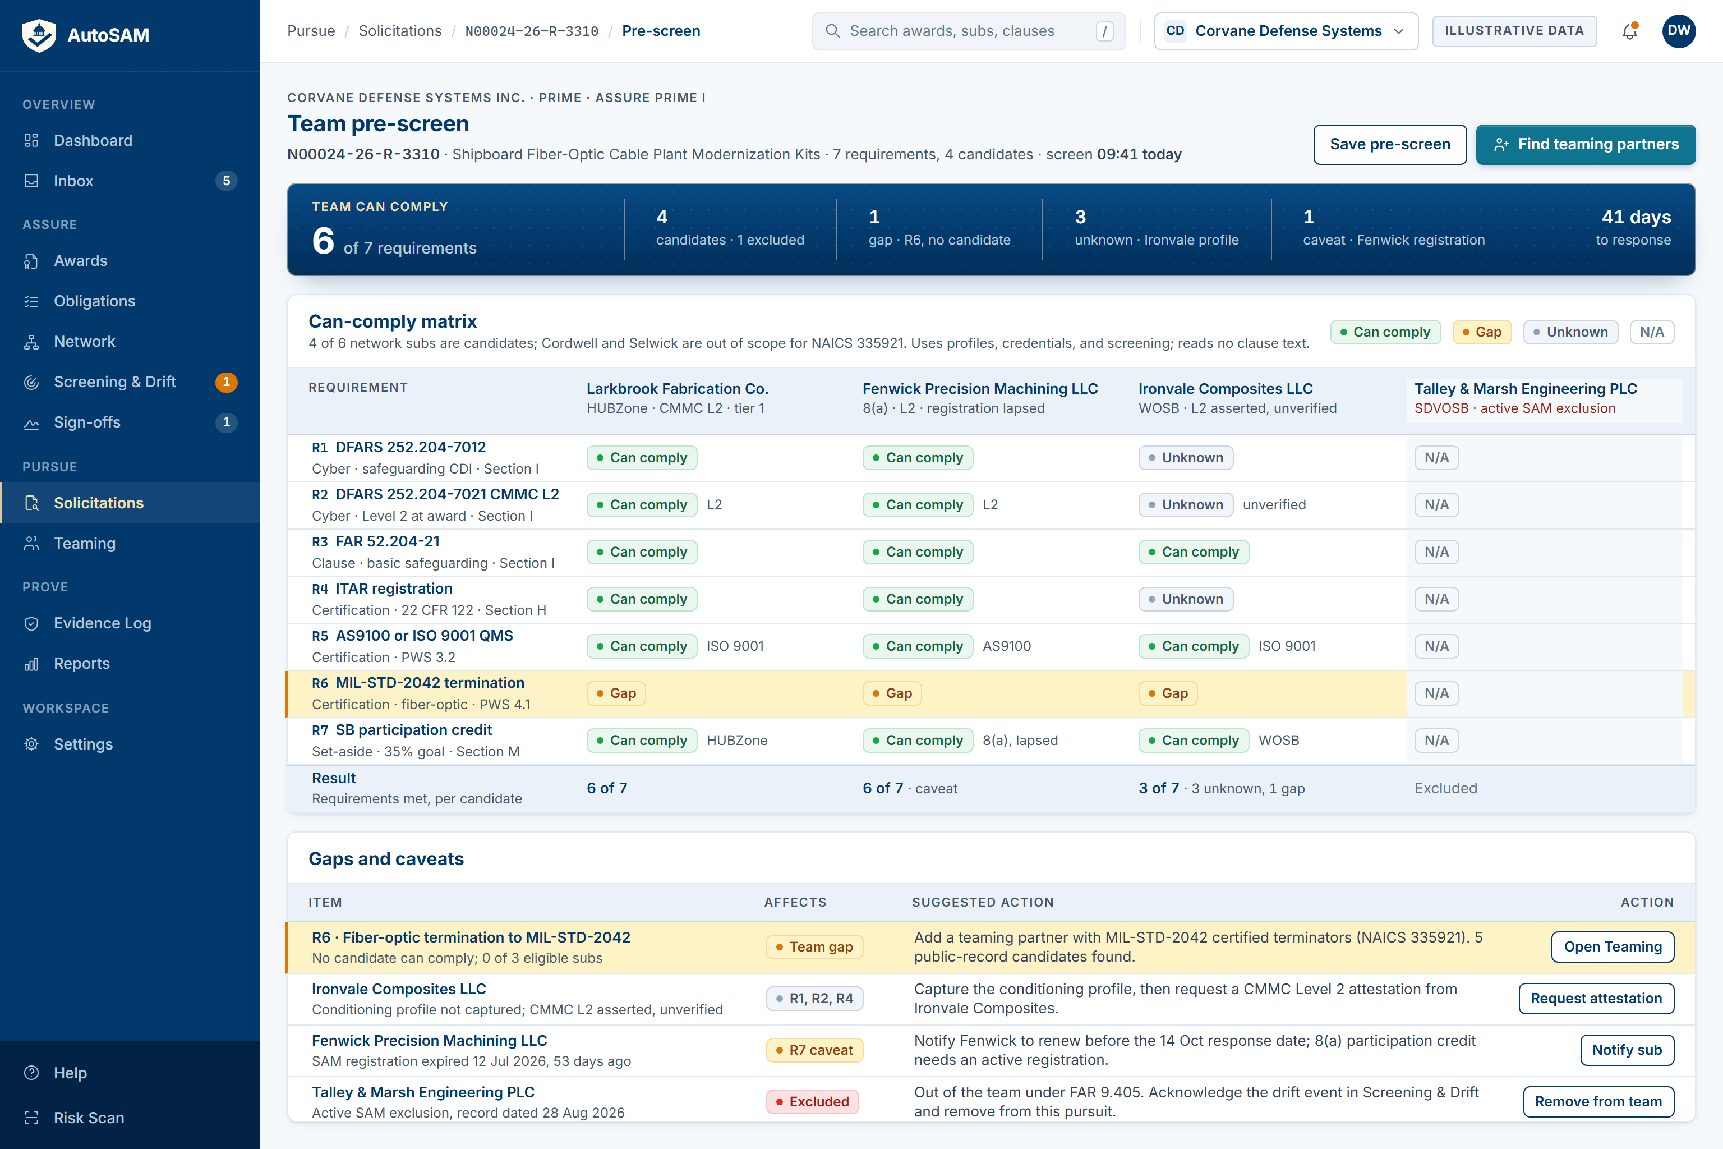The image size is (1723, 1149).
Task: Select Solicitations in the sidebar
Action: tap(130, 503)
